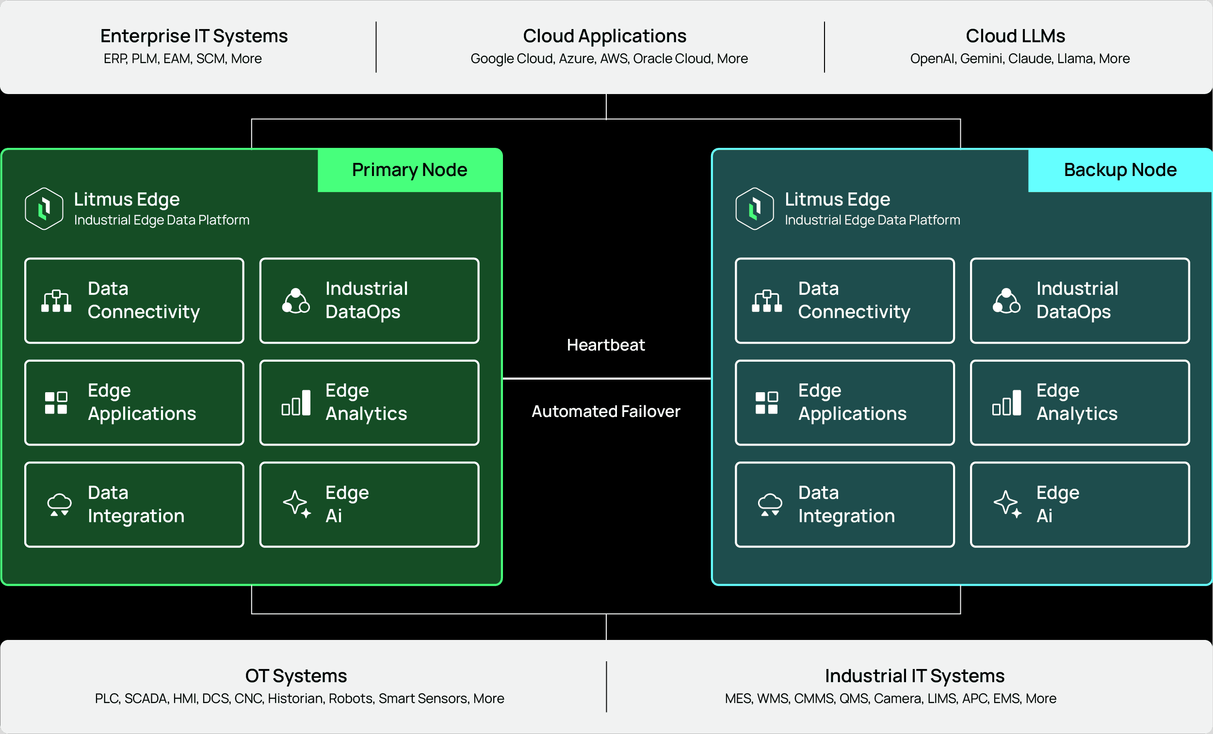Click Edge Ai sparkle icon in Backup Node
This screenshot has height=734, width=1213.
pos(1008,504)
